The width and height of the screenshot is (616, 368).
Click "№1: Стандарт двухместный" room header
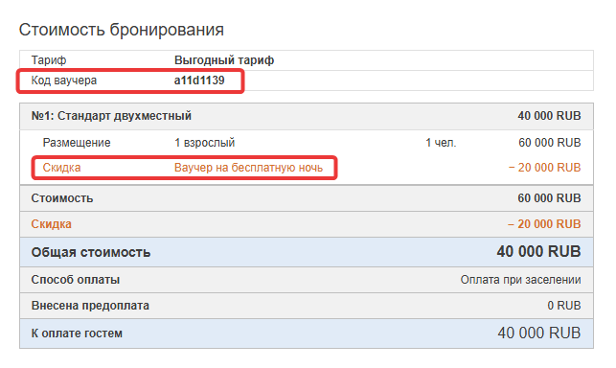click(x=111, y=116)
